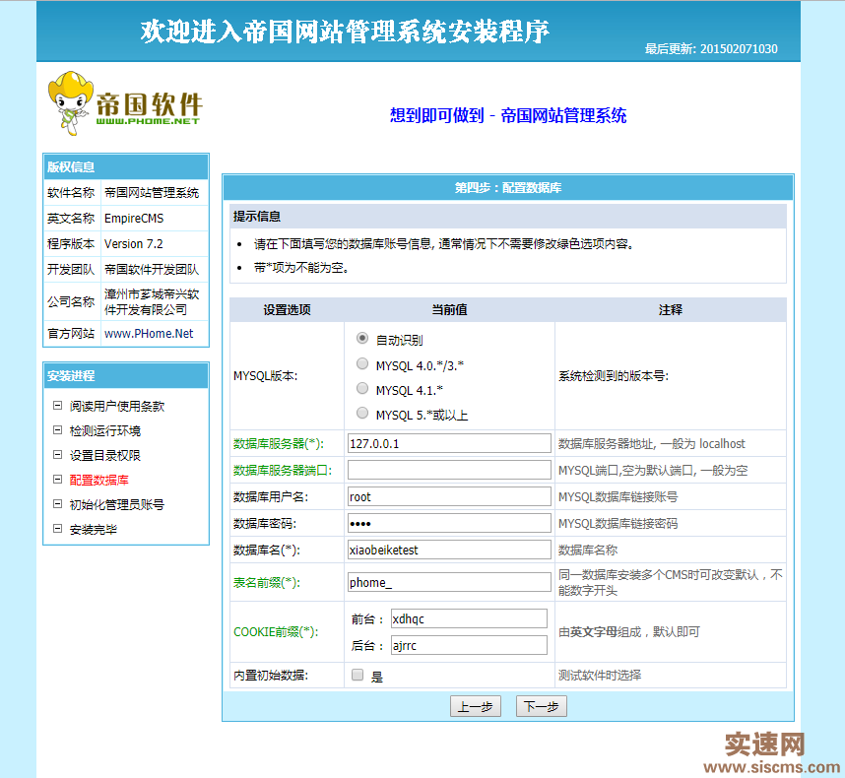Enable the 内置初始数据 checkbox
The width and height of the screenshot is (845, 778).
point(357,675)
